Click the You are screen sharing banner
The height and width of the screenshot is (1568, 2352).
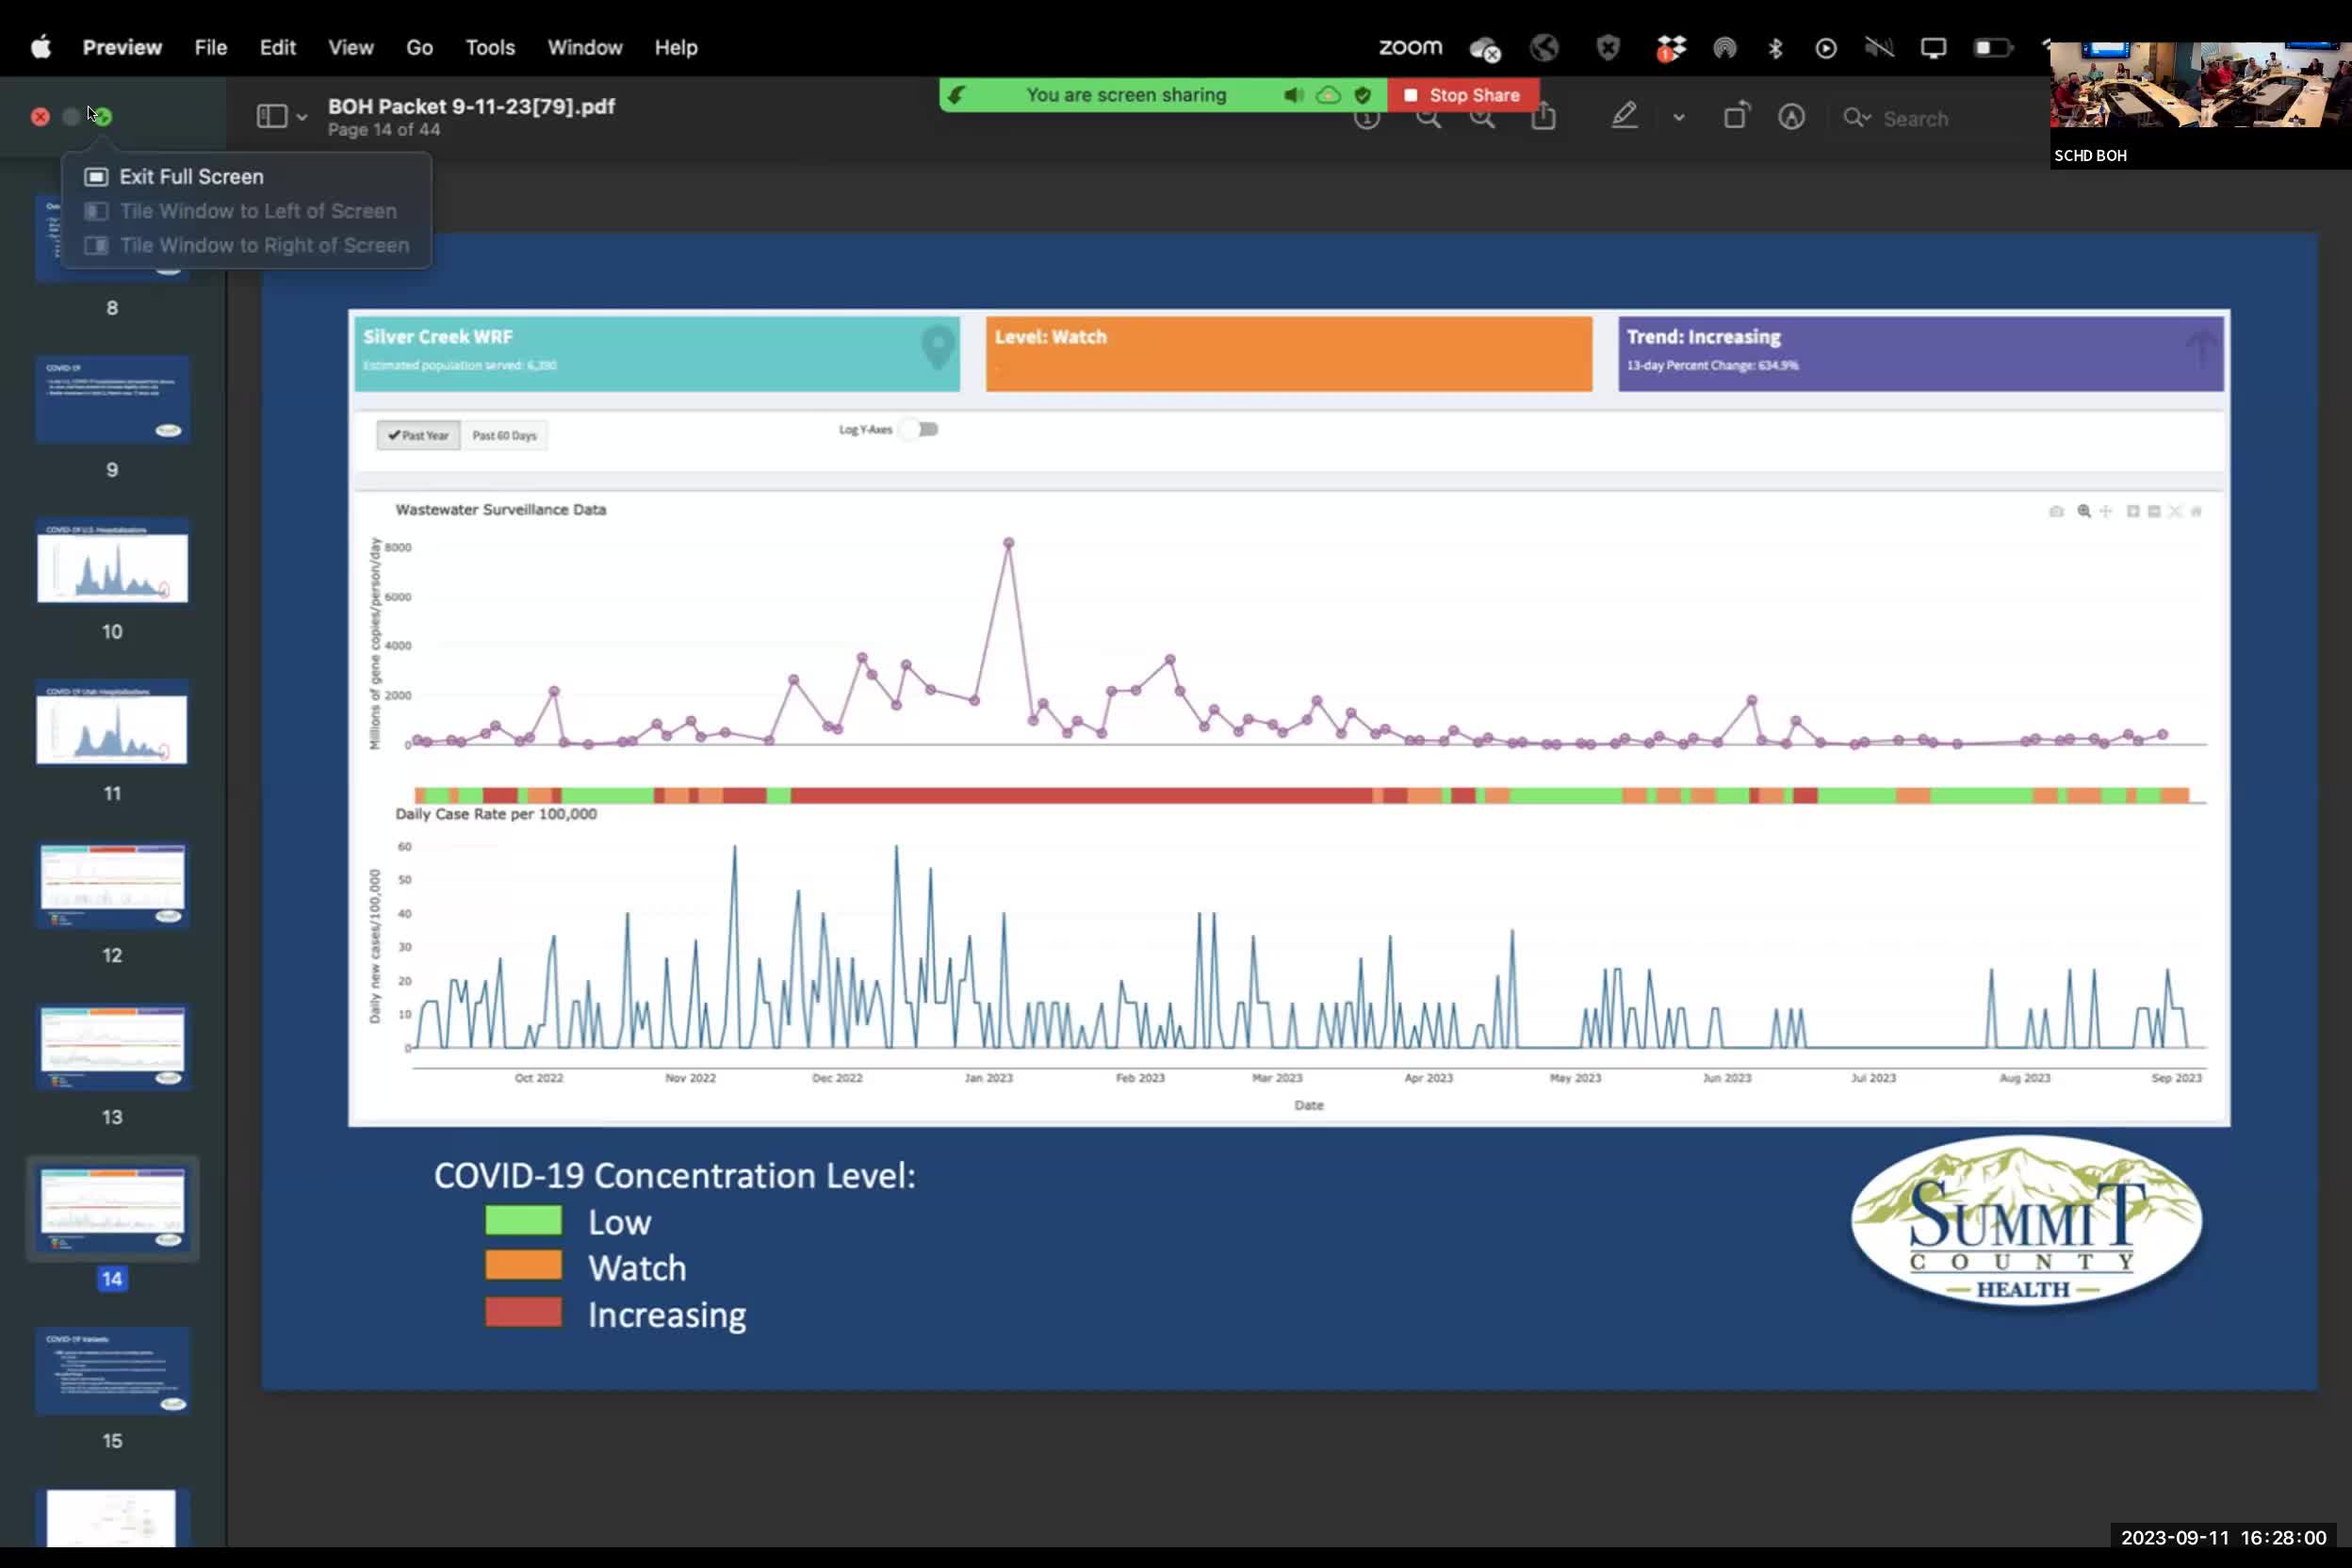coord(1126,94)
